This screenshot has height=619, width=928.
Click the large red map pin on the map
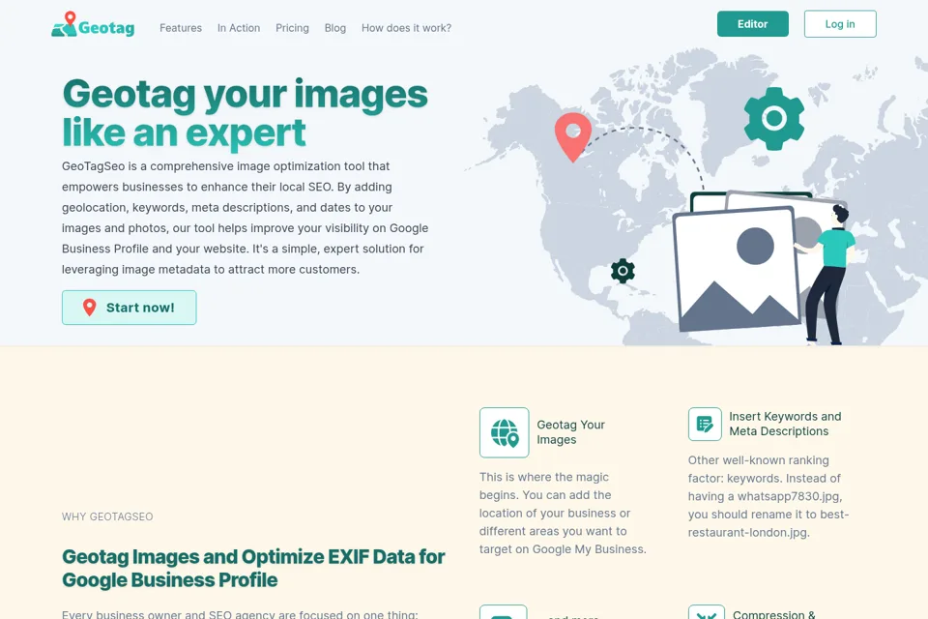click(573, 136)
